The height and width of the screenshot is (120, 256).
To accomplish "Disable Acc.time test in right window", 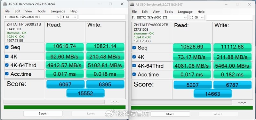I will pyautogui.click(x=134, y=74).
